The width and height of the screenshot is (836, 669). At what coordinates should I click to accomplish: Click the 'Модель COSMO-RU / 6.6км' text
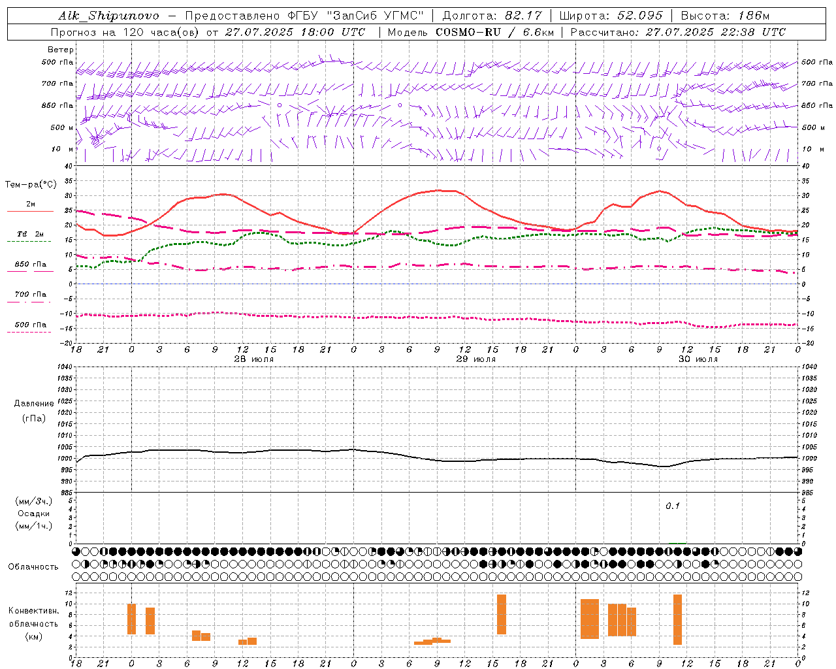470,32
